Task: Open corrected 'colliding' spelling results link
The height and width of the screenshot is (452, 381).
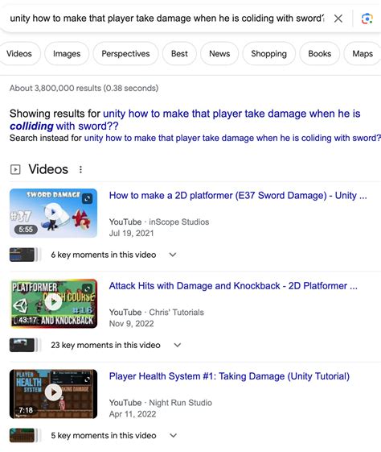Action: click(185, 119)
